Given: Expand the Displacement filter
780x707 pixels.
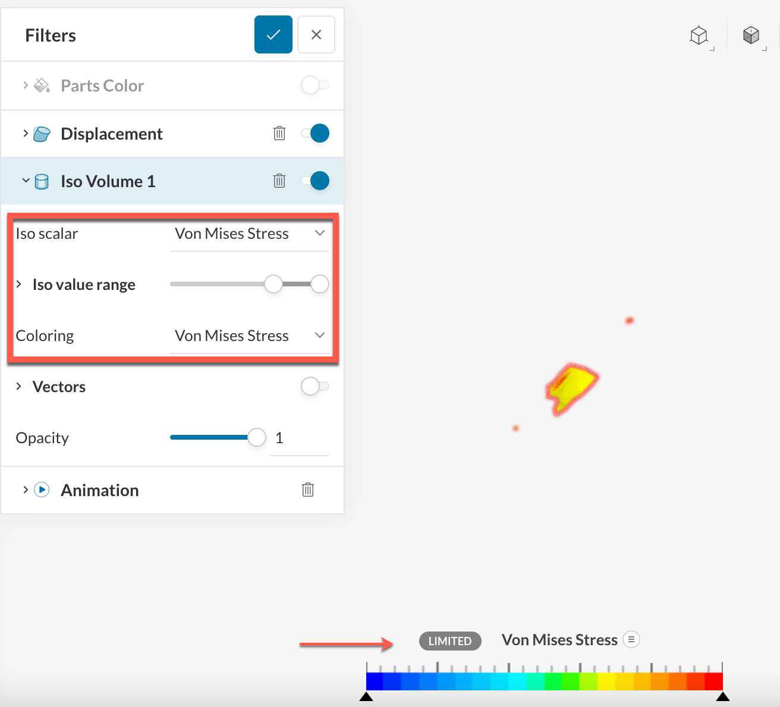Looking at the screenshot, I should [x=26, y=133].
